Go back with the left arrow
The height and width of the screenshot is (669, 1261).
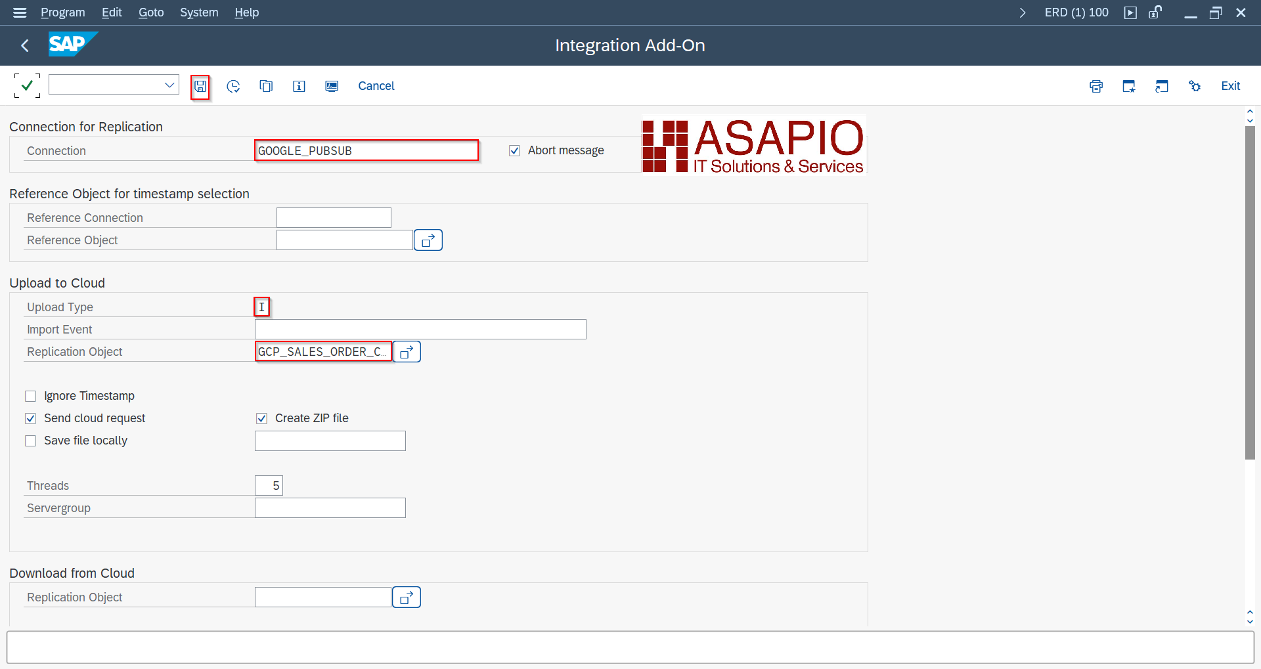coord(25,45)
